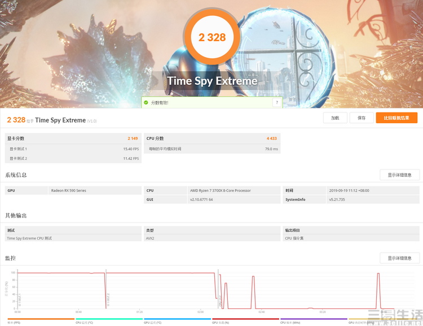Click the AVX2 type cell
Screen dimensions: 423x326
click(x=212, y=238)
